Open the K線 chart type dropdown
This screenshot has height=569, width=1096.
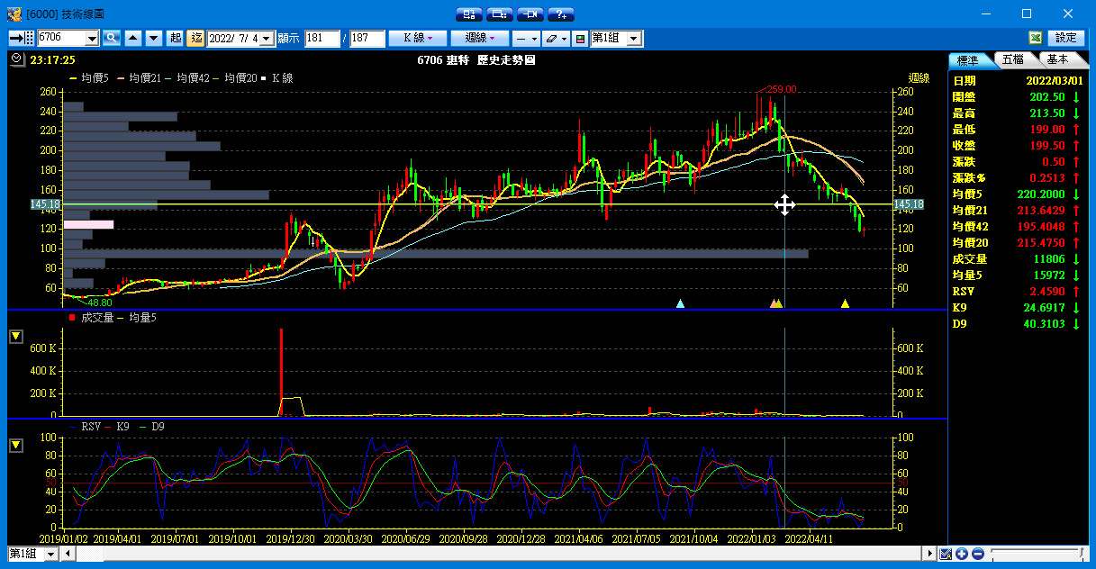tap(417, 38)
